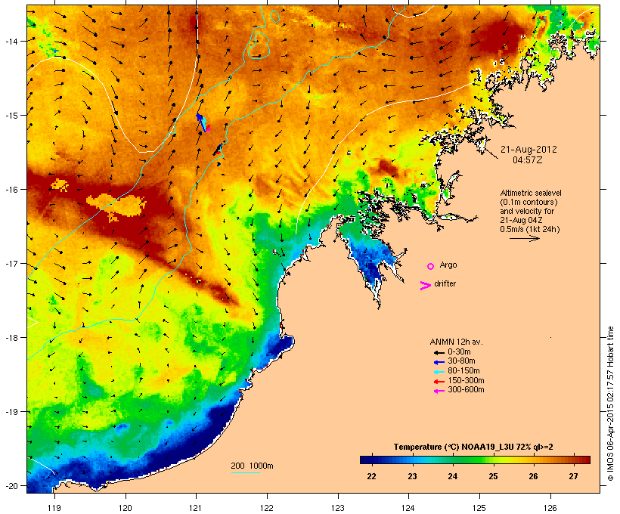
Task: Click the 0.5m/s (1kt 24h) label
Action: click(x=530, y=229)
